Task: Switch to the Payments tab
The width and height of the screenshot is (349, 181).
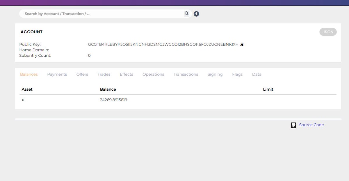Action: (x=57, y=74)
